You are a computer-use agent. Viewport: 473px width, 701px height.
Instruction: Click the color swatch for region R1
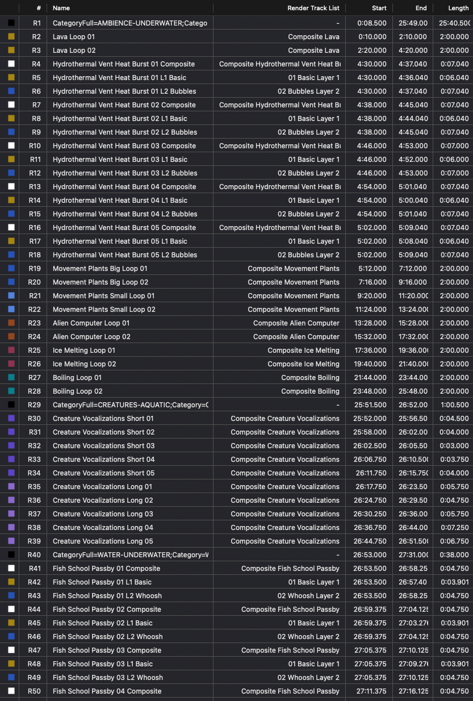coord(11,23)
